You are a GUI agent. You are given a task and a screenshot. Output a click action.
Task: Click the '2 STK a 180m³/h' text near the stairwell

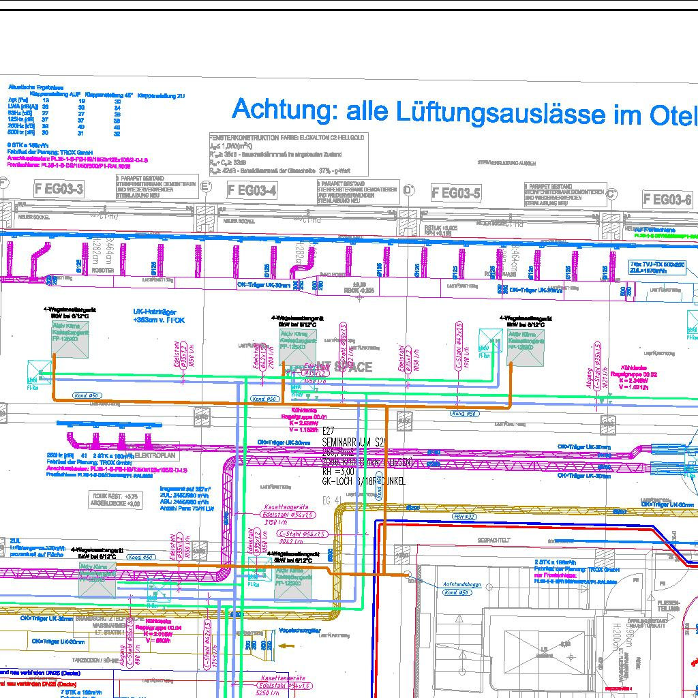coord(556,562)
